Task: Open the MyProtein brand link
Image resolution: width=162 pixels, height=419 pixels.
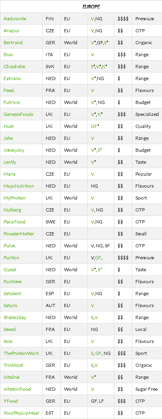Action: tap(15, 198)
